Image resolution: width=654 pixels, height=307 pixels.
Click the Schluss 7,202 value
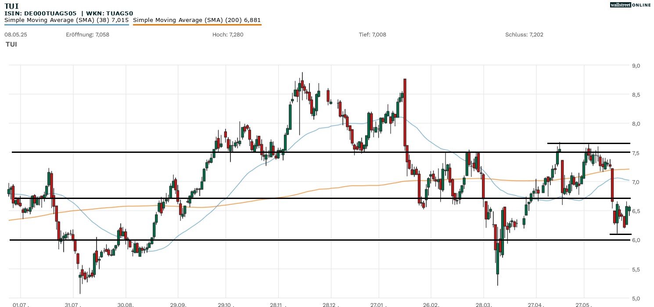point(524,35)
